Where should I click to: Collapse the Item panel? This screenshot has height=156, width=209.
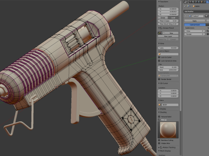[159, 100]
